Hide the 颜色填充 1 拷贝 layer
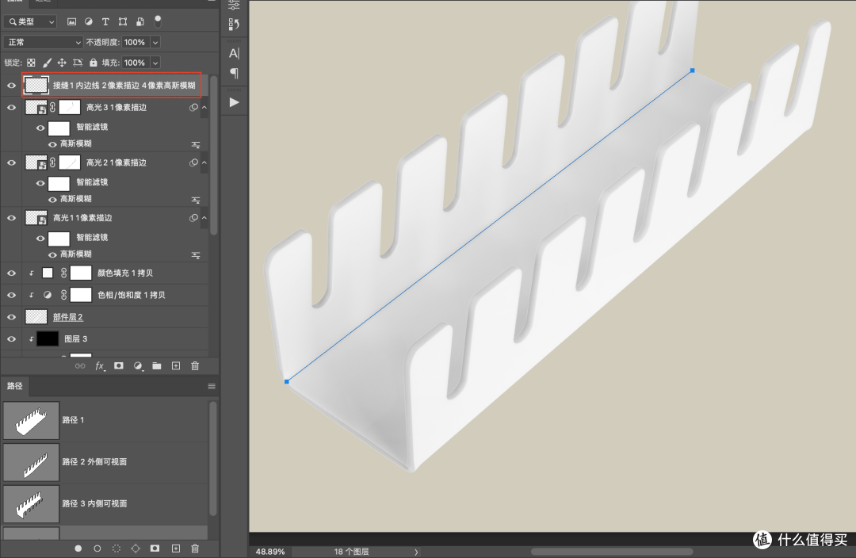 (x=11, y=273)
